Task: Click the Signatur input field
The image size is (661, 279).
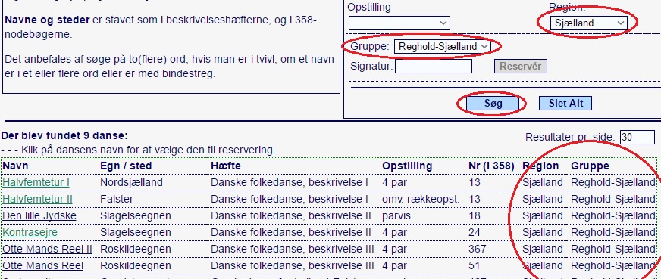Action: [x=434, y=66]
